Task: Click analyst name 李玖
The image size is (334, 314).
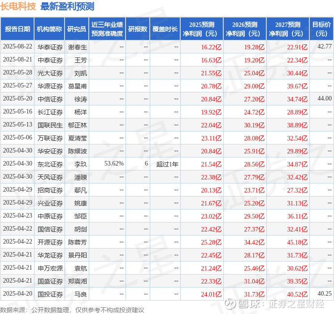Action: [x=81, y=164]
